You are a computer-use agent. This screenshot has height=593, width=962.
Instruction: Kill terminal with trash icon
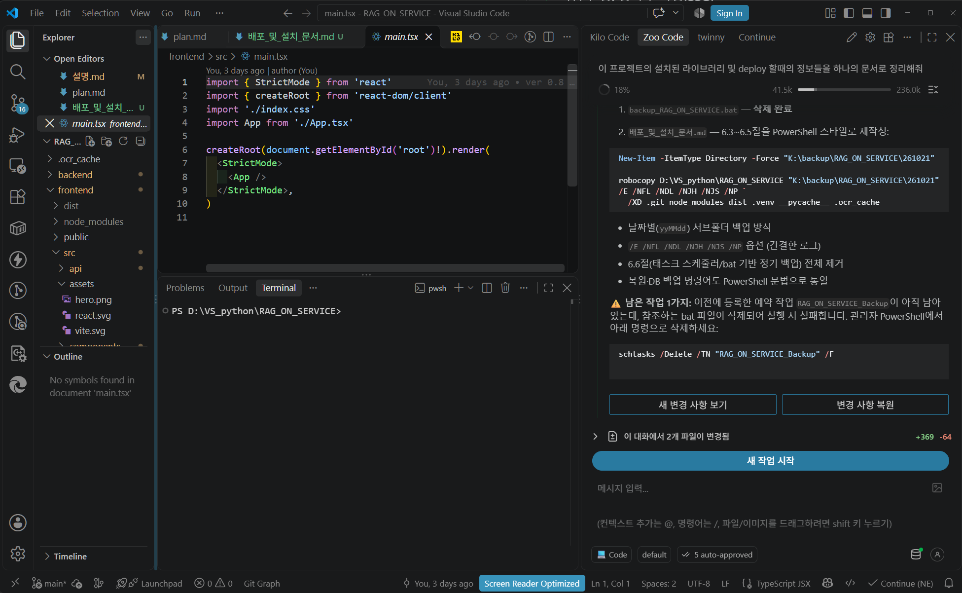pos(505,288)
